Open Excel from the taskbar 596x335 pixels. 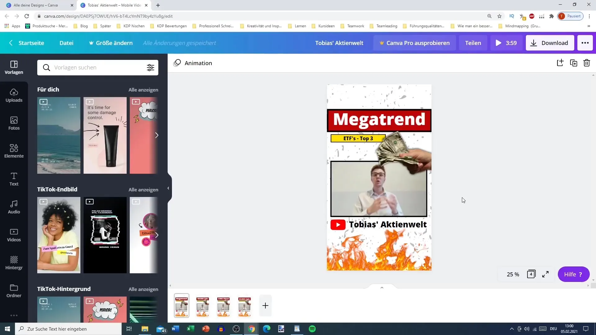coord(191,329)
